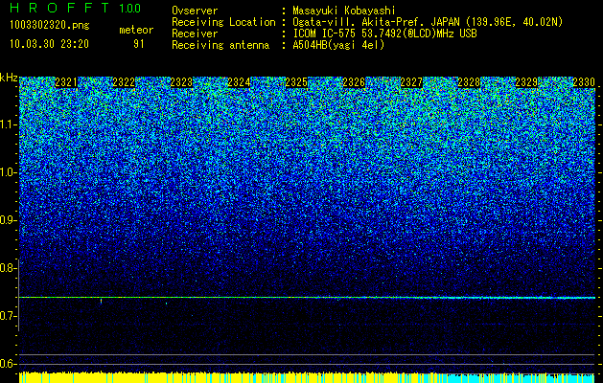Click the date stamp 10.03.30 23:20

point(49,44)
